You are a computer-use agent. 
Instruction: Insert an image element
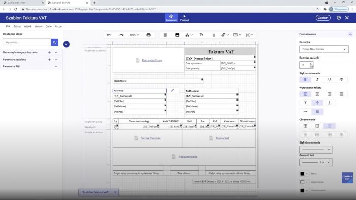point(177,35)
